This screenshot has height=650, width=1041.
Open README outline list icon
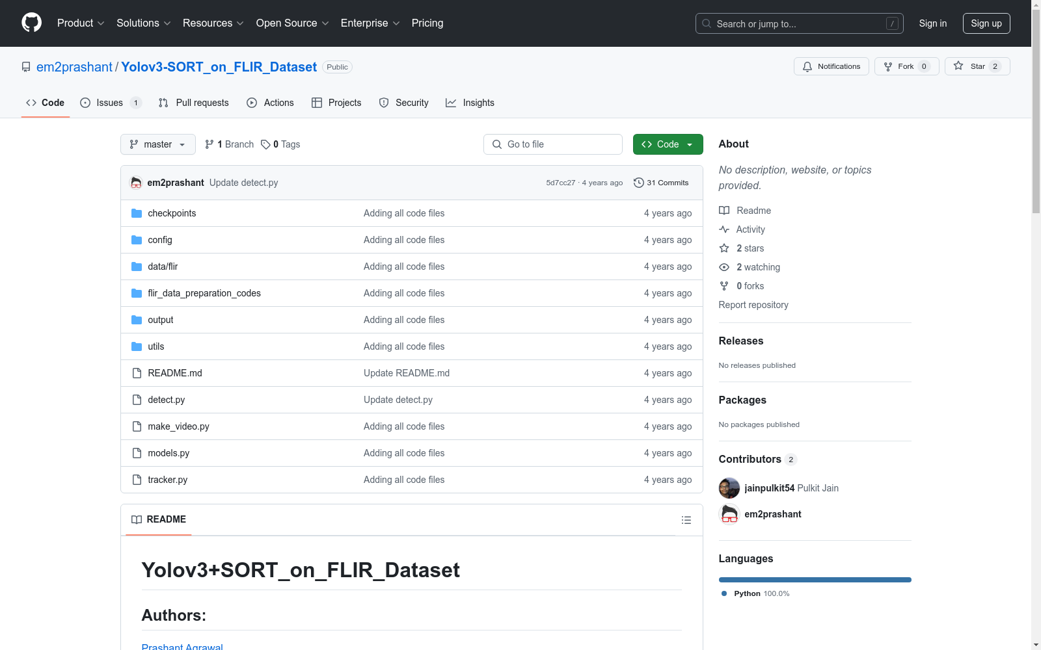pyautogui.click(x=686, y=520)
